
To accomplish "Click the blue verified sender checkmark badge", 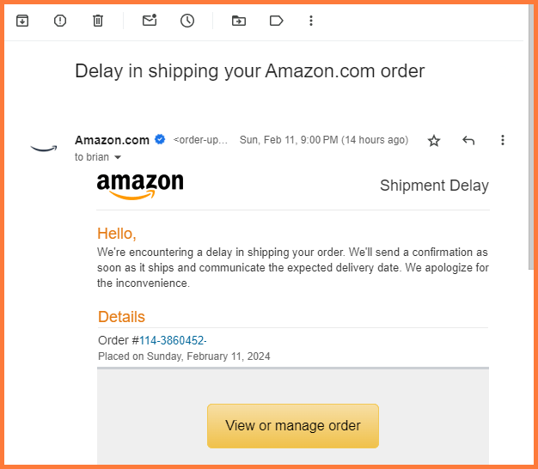I will [160, 139].
